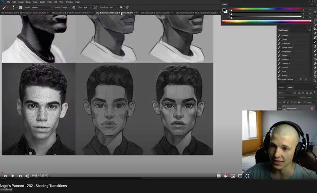Viewport: 317px width, 193px height.
Task: Toggle the brush settings panel icon
Action: 21,8
